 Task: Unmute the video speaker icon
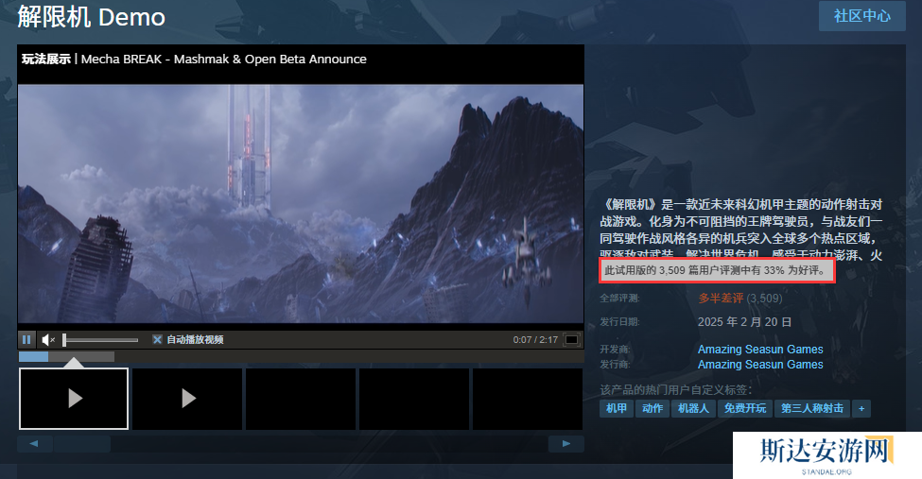(x=48, y=339)
